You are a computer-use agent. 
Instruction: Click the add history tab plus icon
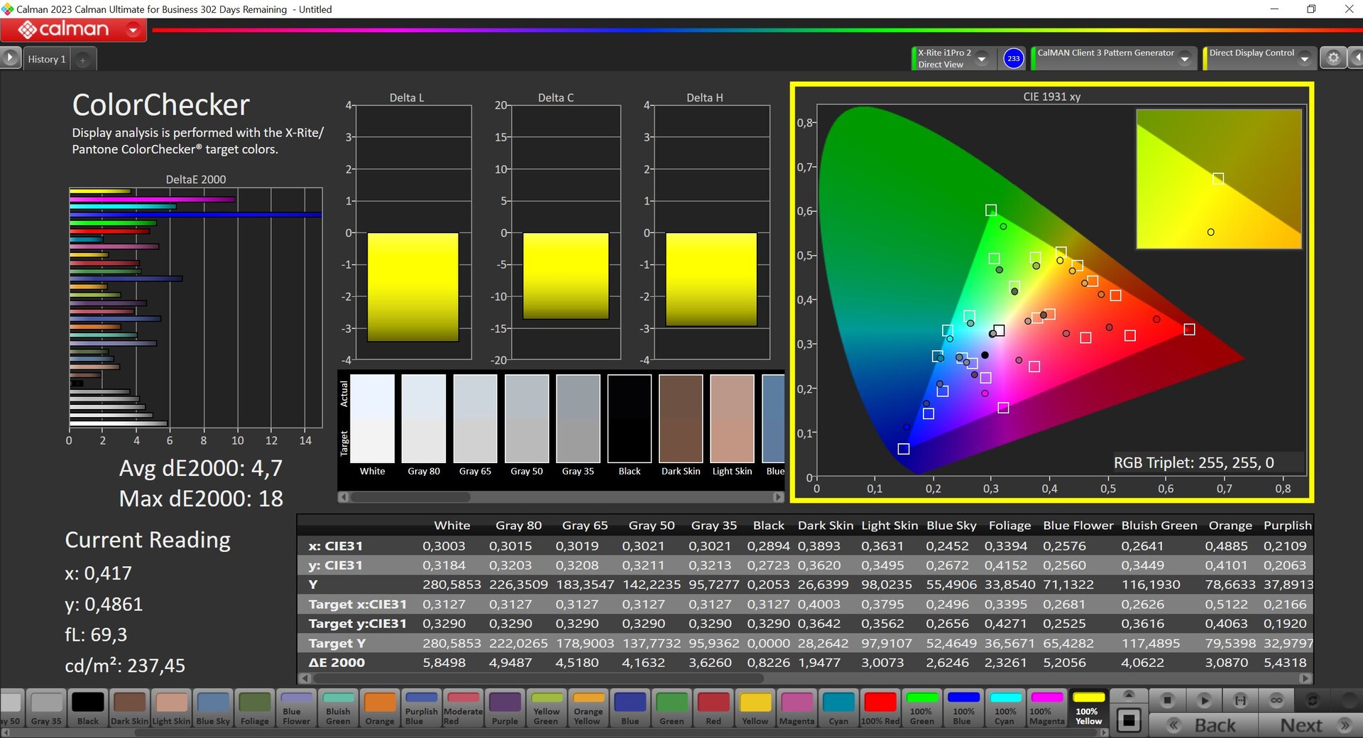tap(82, 60)
